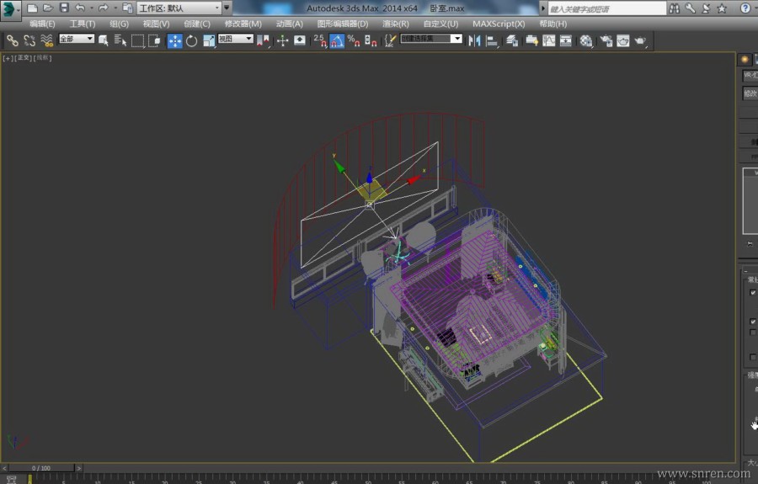Open file with the folder icon

[x=48, y=8]
